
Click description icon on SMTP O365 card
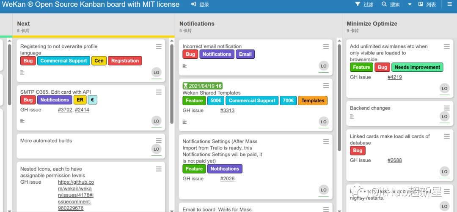[22, 121]
